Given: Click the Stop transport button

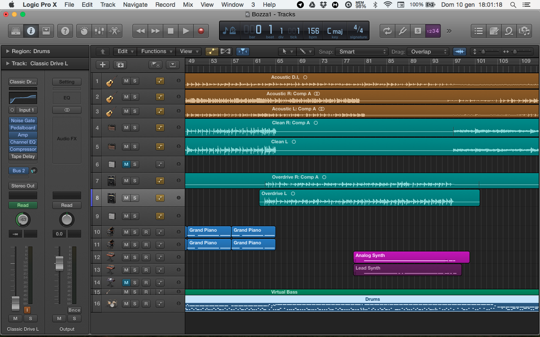Looking at the screenshot, I should (x=171, y=31).
